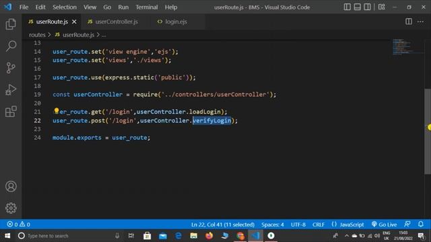431x242 pixels.
Task: Open Microsoft Store from the taskbar
Action: [147, 236]
